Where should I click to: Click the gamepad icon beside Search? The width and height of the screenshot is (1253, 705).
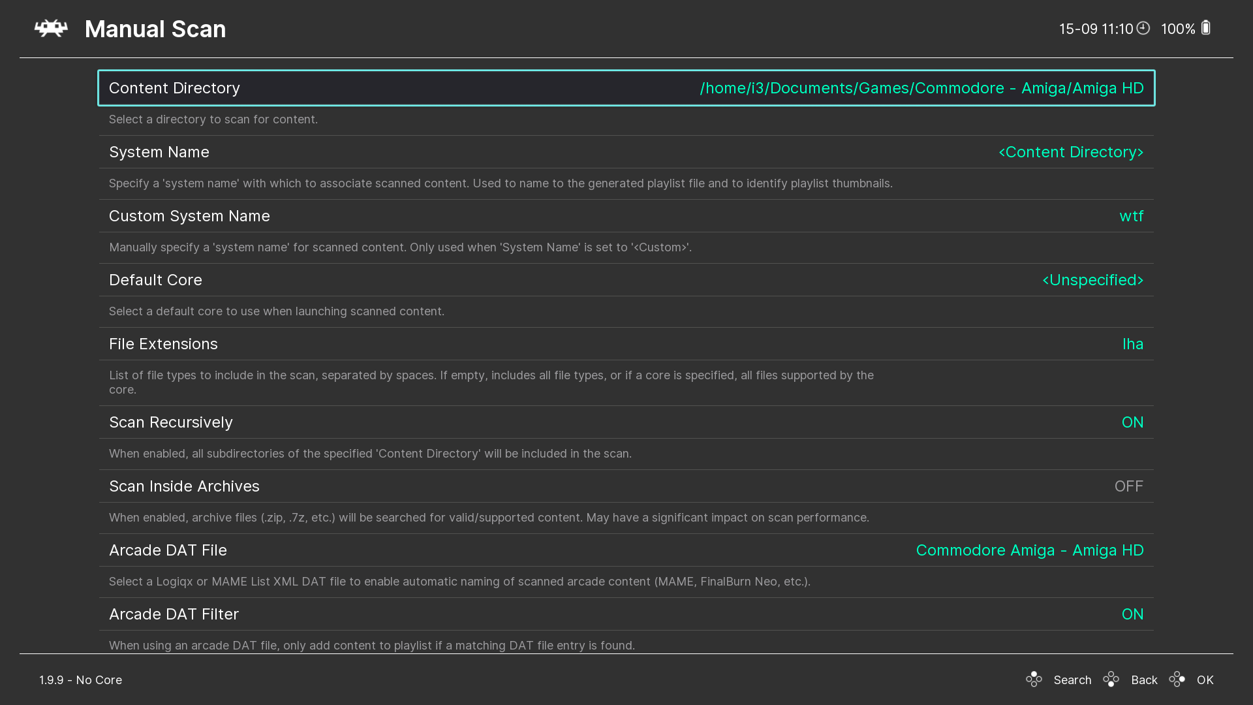1034,680
